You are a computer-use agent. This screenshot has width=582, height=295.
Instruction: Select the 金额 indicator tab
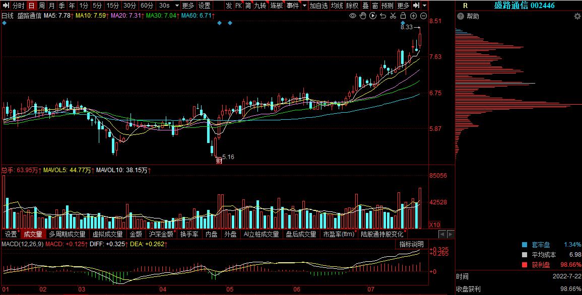[x=136, y=234]
